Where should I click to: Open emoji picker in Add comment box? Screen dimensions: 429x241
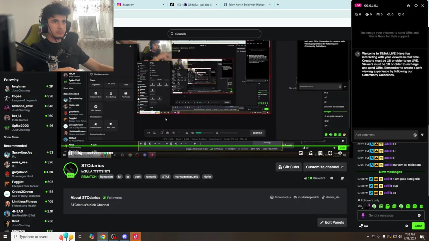[415, 135]
